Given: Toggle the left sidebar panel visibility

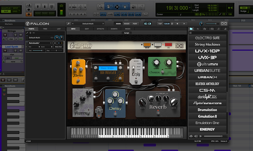Looking at the screenshot, I should tap(146, 24).
